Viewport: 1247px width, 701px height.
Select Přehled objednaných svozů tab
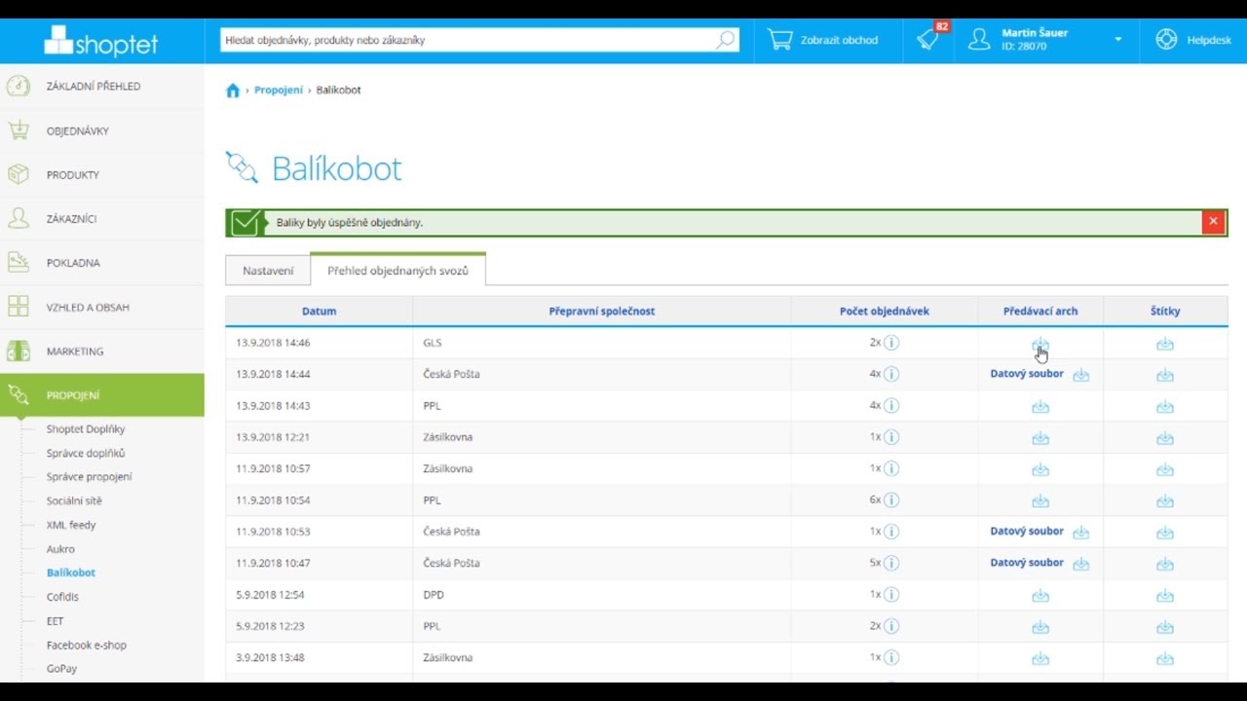tap(397, 271)
